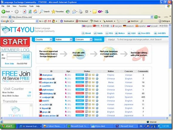Click the spell Check toolbar button
The image size is (173, 130).
[x=95, y=21]
